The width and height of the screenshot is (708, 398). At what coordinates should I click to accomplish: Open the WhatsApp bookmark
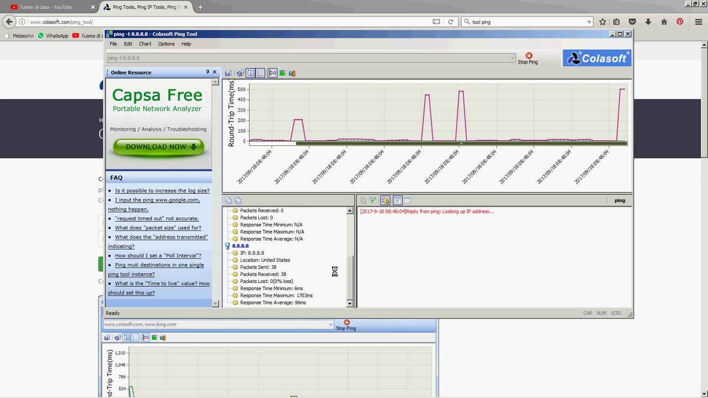pyautogui.click(x=53, y=36)
